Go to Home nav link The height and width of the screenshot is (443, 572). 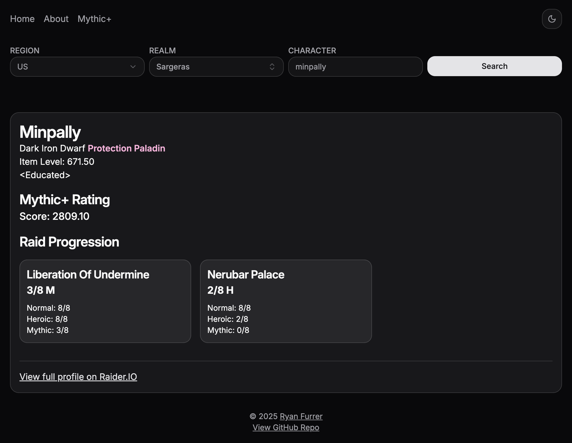point(22,19)
